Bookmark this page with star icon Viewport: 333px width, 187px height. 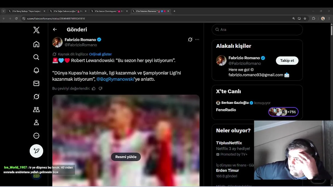point(305,18)
